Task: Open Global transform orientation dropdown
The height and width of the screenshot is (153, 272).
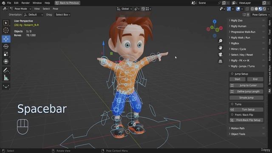Action: 125,9
